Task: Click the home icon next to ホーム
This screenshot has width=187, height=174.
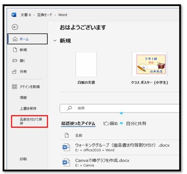Action: pyautogui.click(x=15, y=39)
